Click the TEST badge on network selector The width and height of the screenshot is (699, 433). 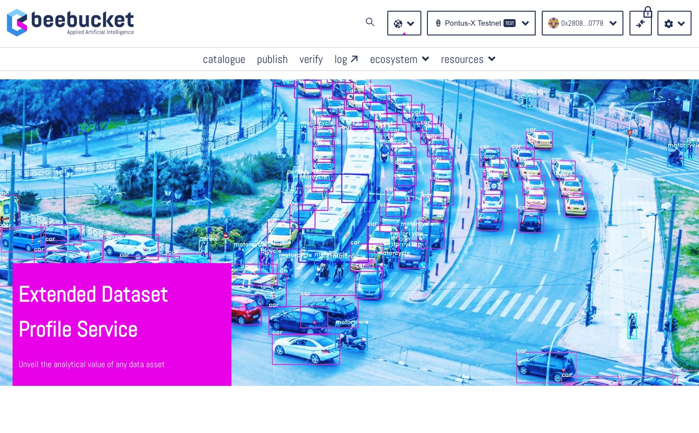(x=510, y=23)
